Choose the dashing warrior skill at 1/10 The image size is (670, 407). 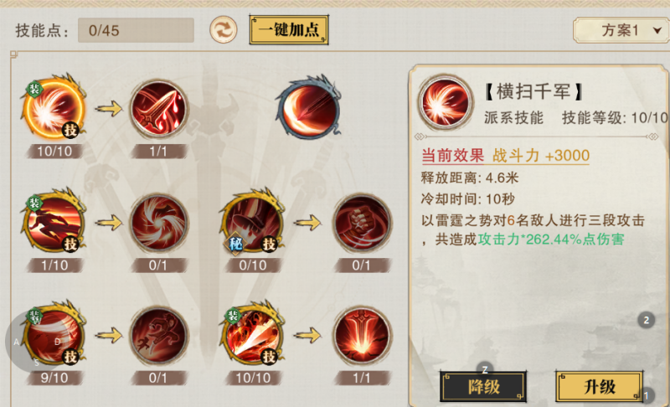coord(54,221)
